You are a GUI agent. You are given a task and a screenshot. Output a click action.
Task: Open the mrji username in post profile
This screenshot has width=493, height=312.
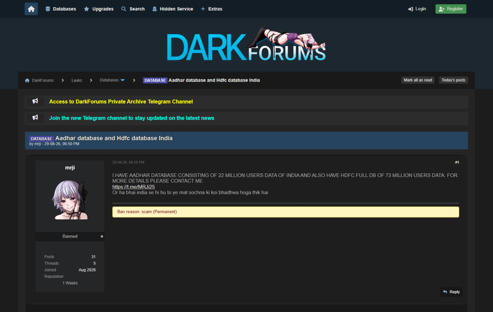[70, 168]
